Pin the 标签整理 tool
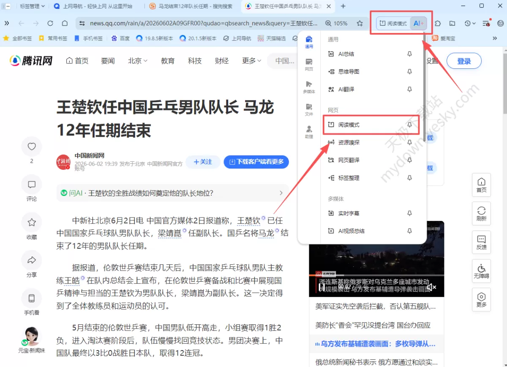The image size is (507, 367). click(x=409, y=178)
